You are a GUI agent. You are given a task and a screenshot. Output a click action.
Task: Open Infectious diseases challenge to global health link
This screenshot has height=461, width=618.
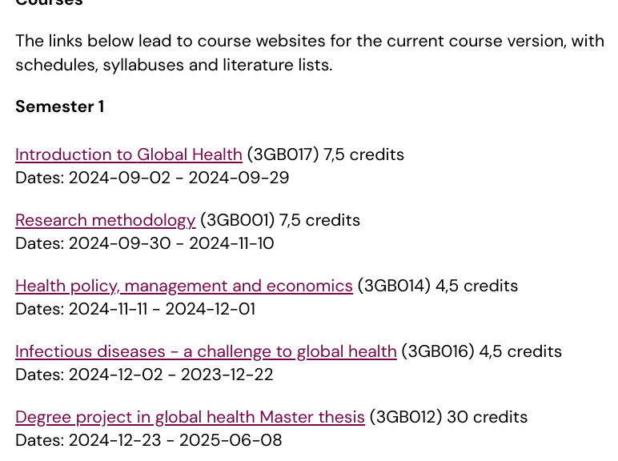point(206,351)
